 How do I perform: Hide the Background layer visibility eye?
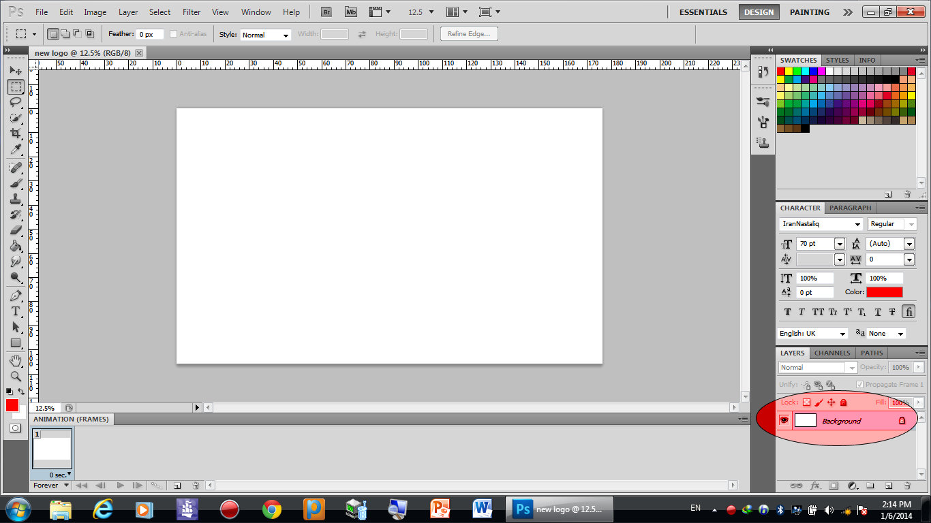click(784, 421)
